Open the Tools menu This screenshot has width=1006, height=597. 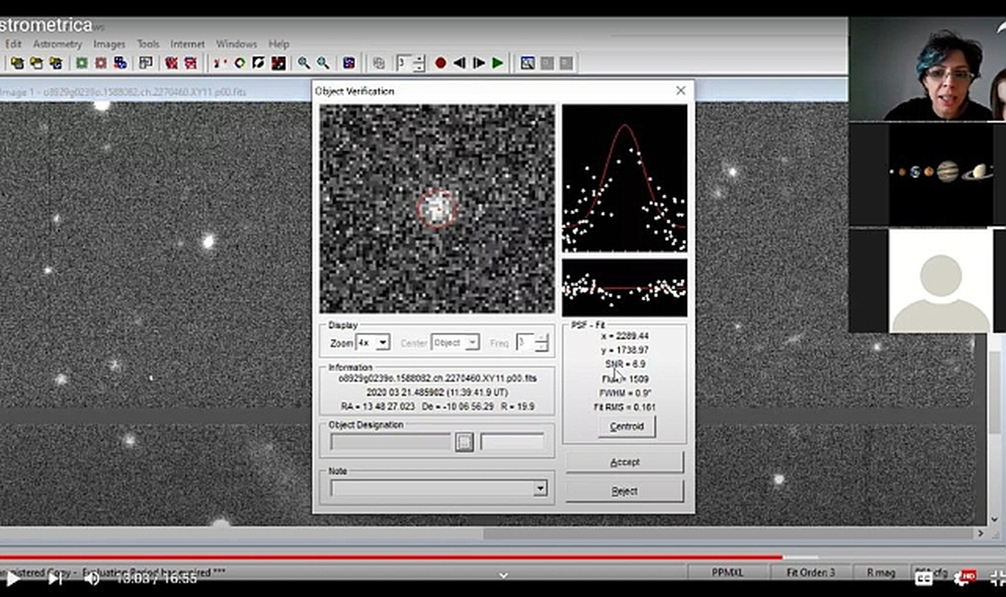pos(148,44)
